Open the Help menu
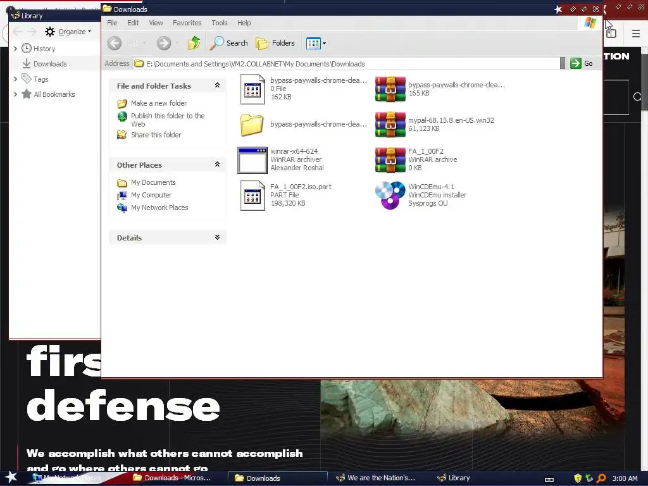The height and width of the screenshot is (486, 648). tap(244, 23)
